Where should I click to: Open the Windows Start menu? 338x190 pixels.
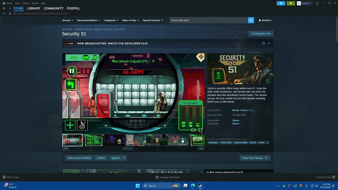tap(138, 186)
